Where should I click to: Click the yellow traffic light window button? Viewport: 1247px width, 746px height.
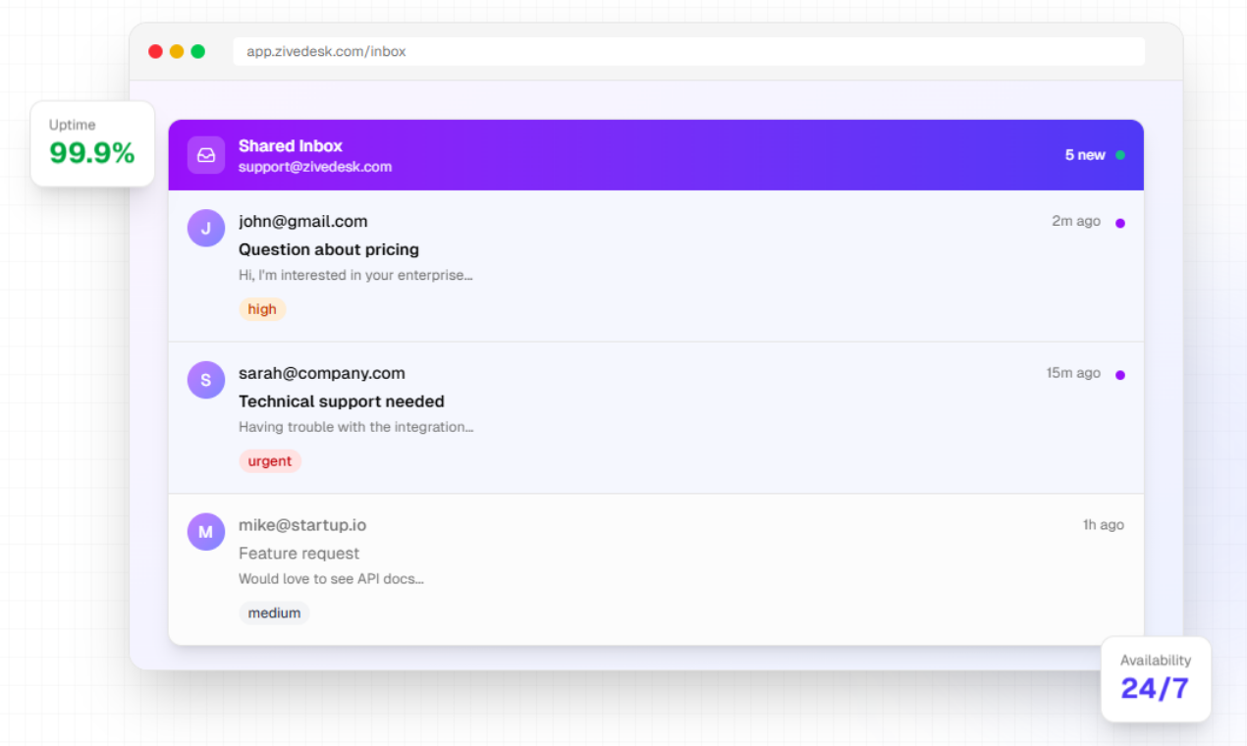coord(177,50)
